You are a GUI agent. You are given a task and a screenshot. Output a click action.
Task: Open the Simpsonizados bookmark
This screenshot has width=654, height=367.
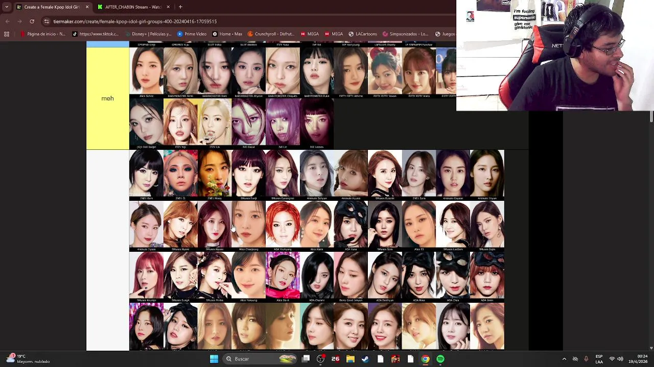405,34
